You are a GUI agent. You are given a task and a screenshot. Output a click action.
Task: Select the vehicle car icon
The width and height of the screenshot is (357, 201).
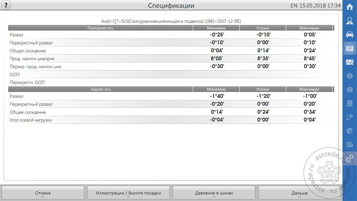(x=350, y=35)
